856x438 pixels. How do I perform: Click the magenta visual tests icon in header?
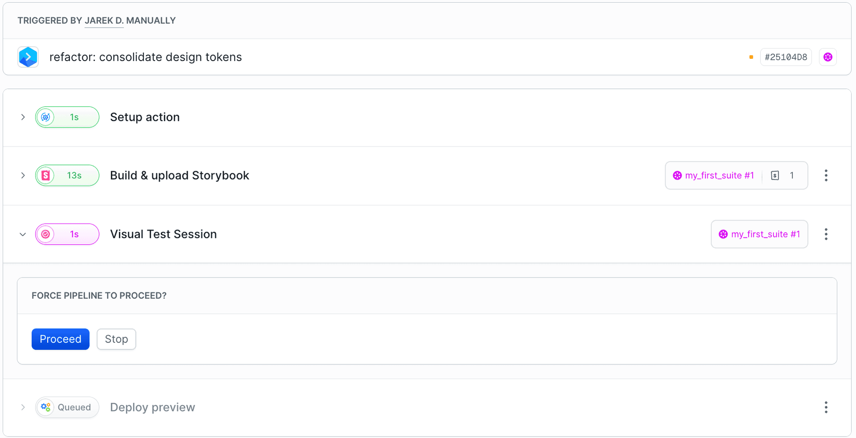pos(828,57)
